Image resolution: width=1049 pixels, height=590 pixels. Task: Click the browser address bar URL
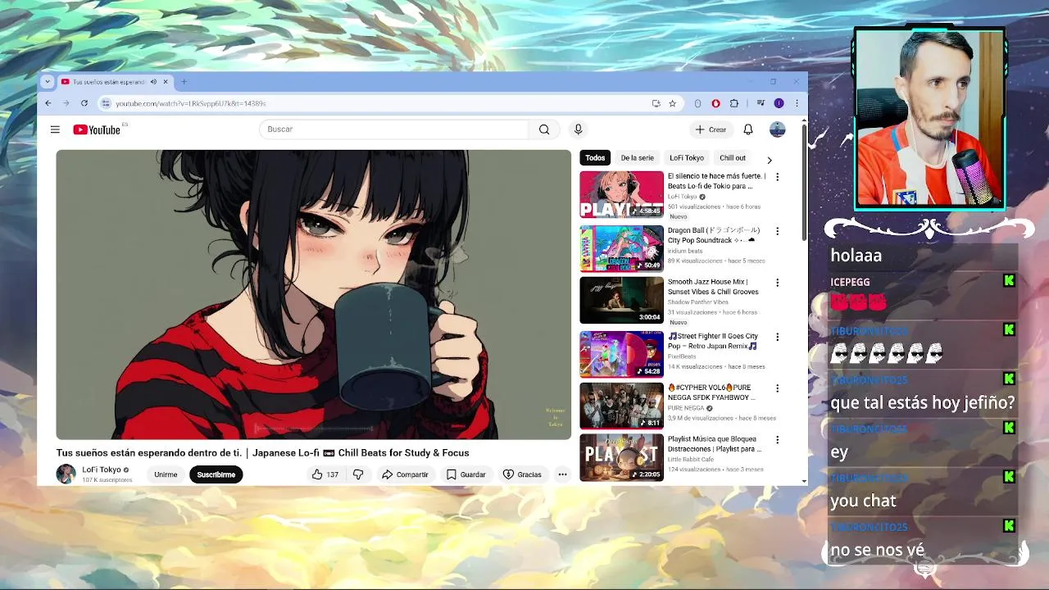point(191,103)
